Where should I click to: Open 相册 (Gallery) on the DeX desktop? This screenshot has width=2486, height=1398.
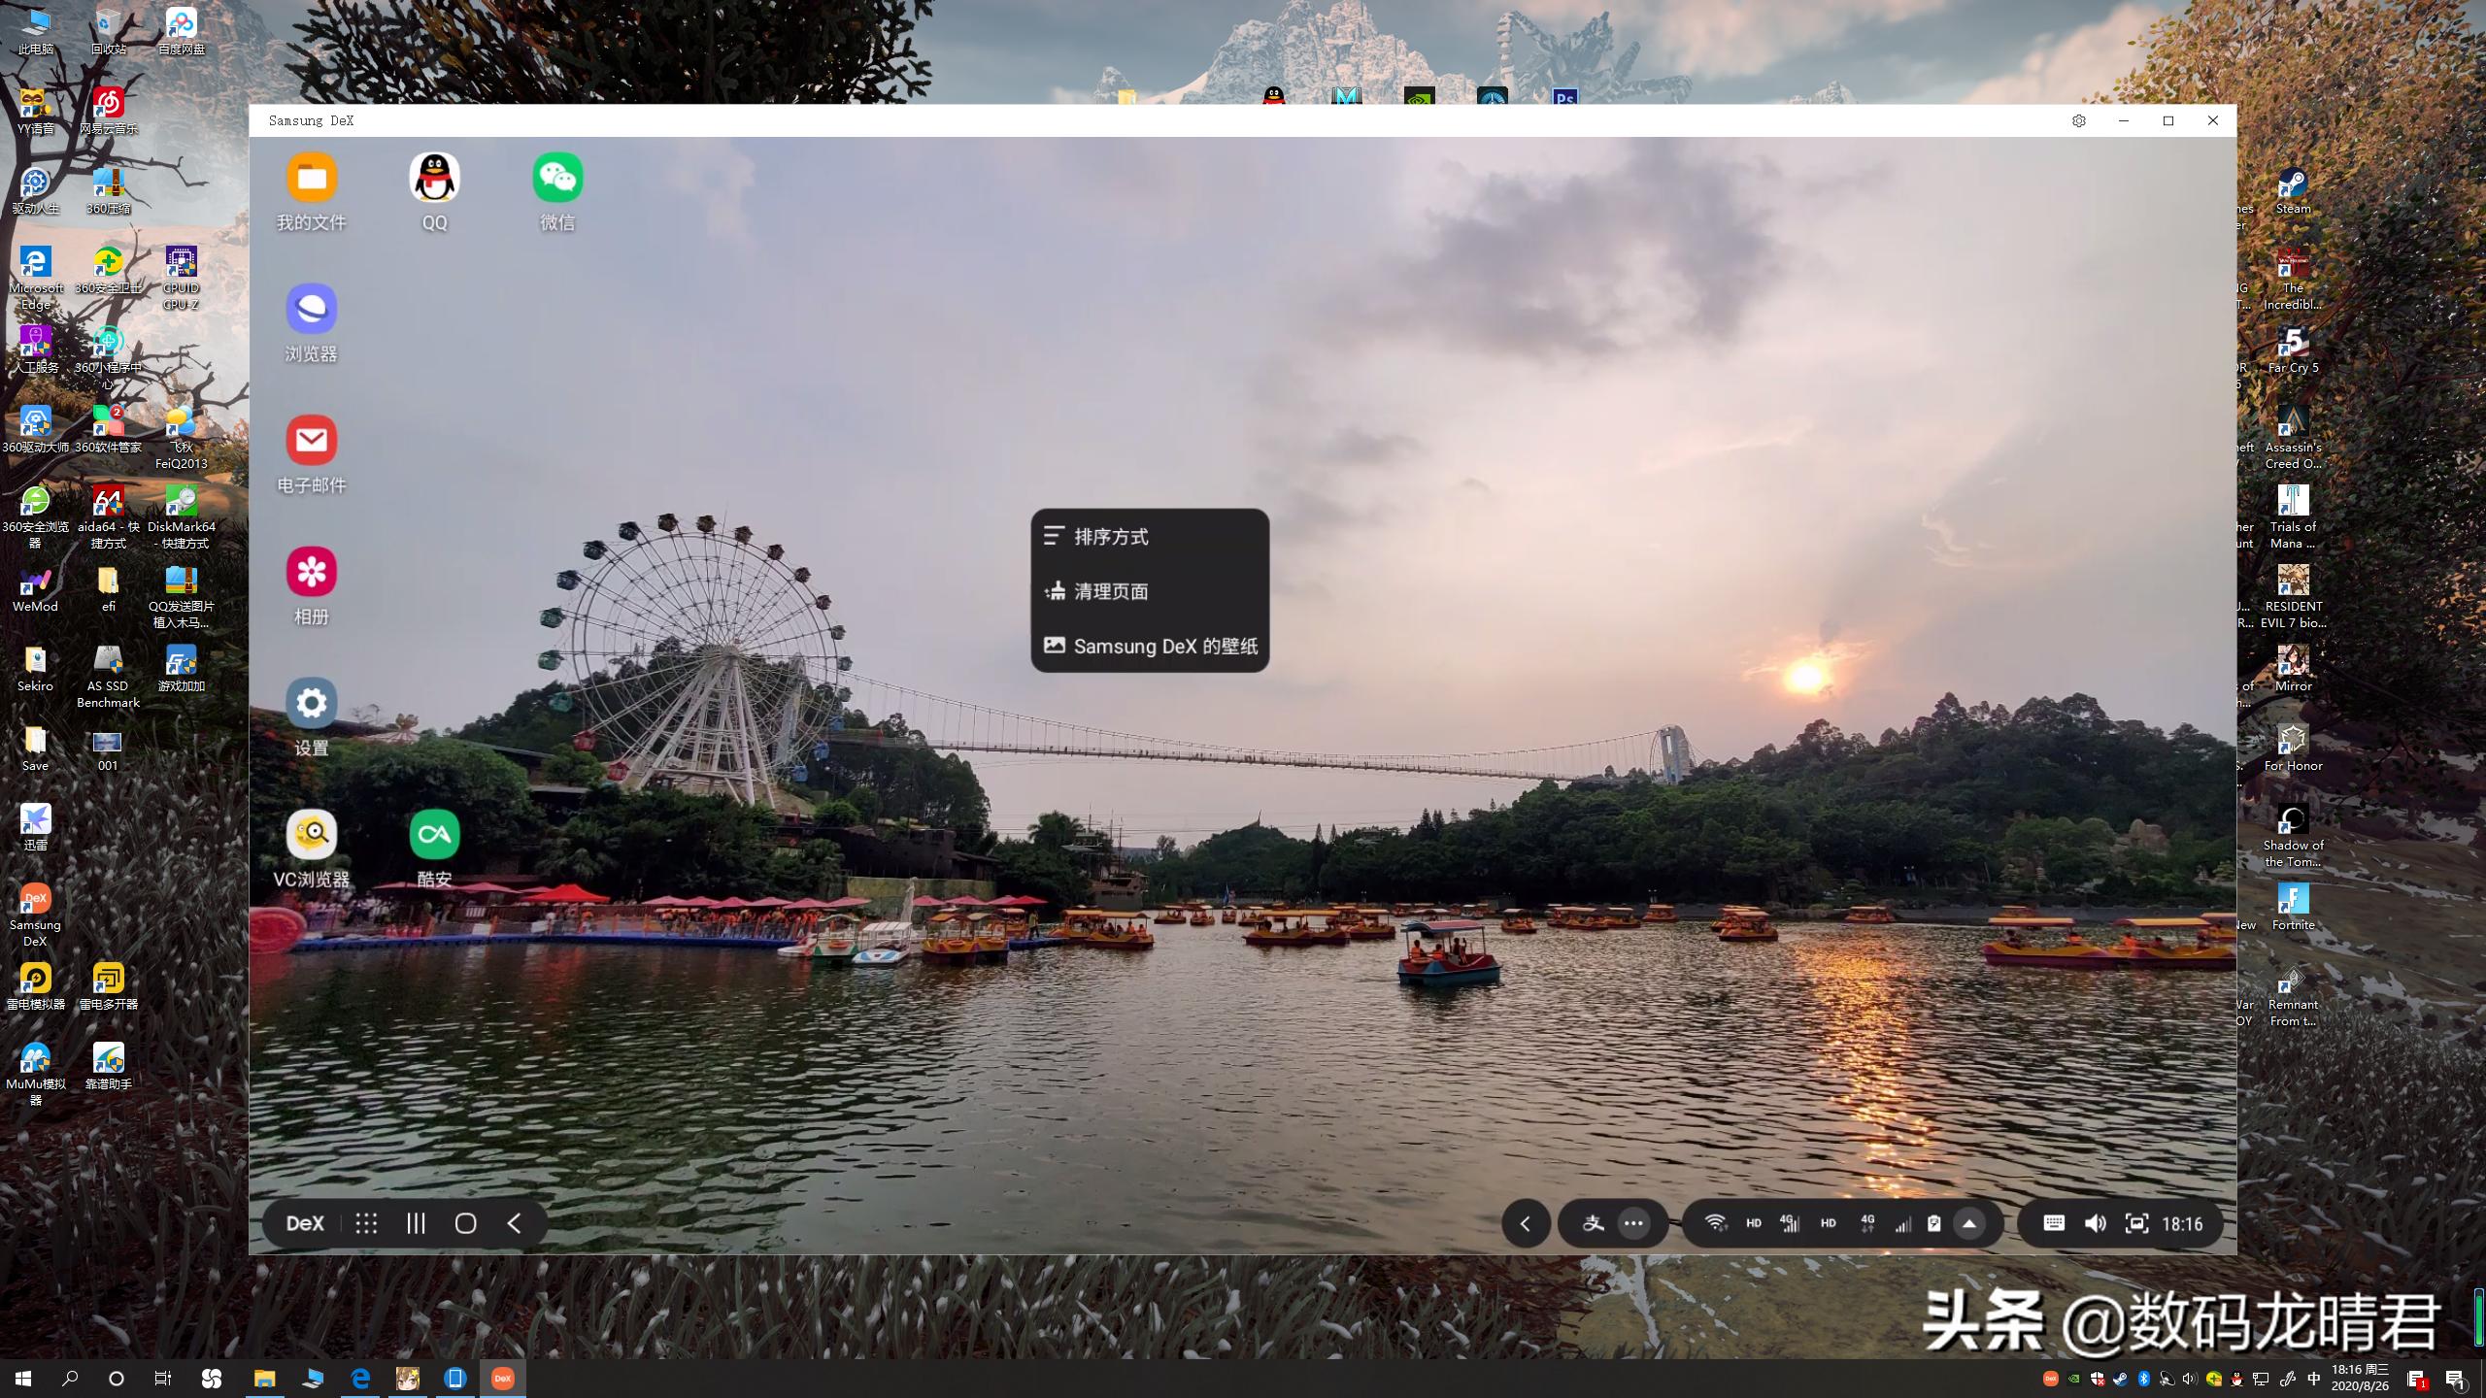click(311, 573)
